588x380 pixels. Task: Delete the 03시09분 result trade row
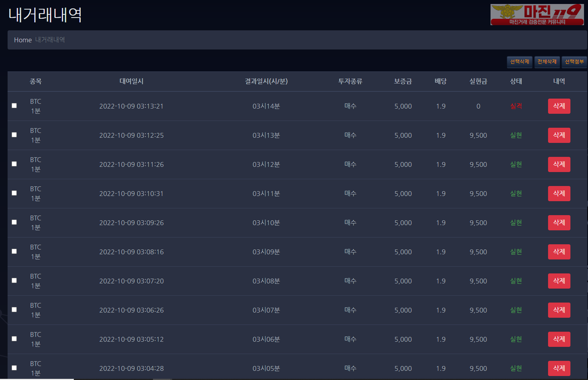[x=559, y=252]
